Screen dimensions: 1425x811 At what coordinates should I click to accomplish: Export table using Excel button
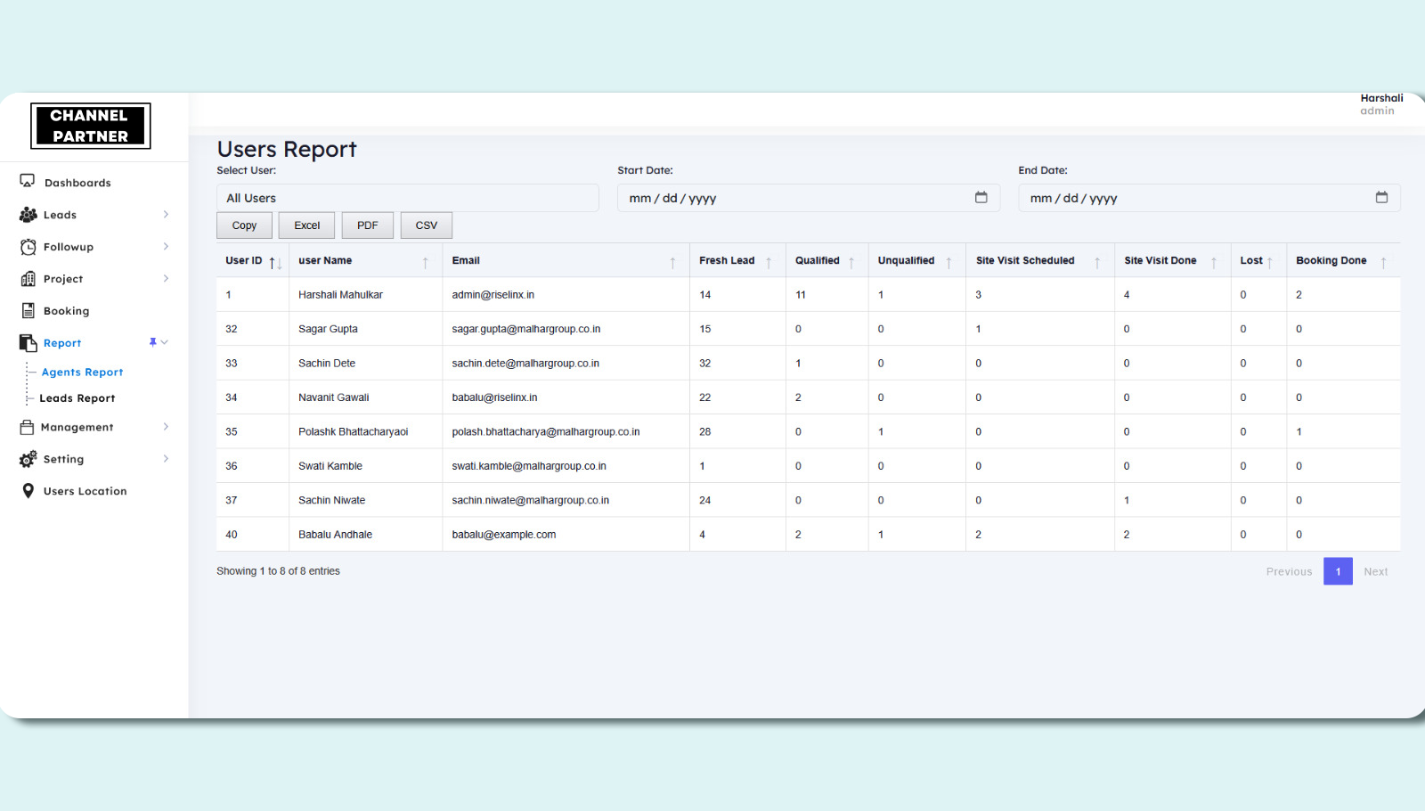coord(306,225)
